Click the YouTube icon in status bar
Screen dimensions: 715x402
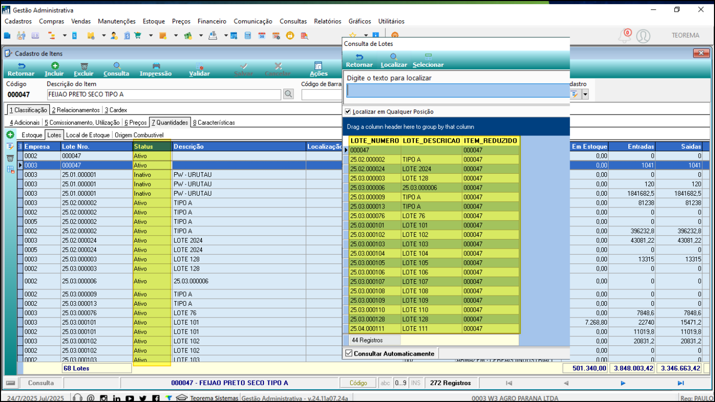(x=130, y=398)
